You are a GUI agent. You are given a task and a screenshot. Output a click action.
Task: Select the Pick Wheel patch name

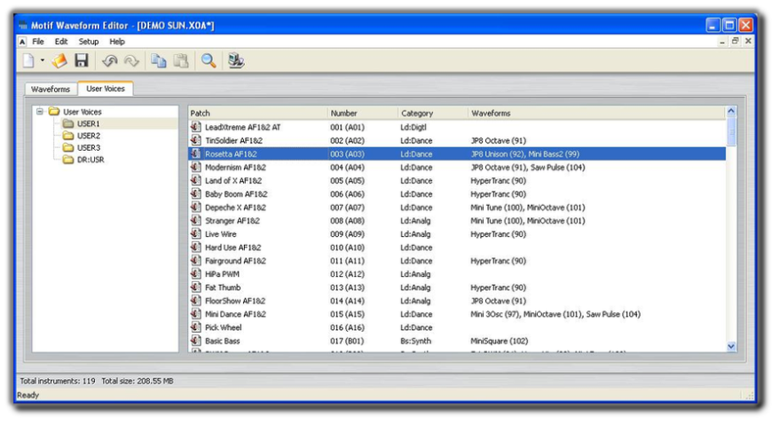(223, 327)
